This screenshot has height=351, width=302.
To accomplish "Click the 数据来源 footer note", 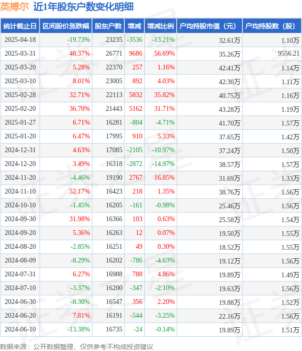I will point(77,347).
